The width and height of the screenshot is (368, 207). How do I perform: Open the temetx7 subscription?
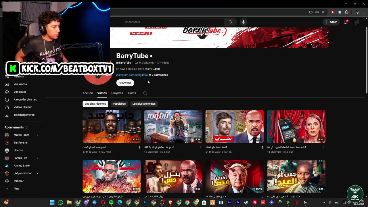(x=19, y=181)
